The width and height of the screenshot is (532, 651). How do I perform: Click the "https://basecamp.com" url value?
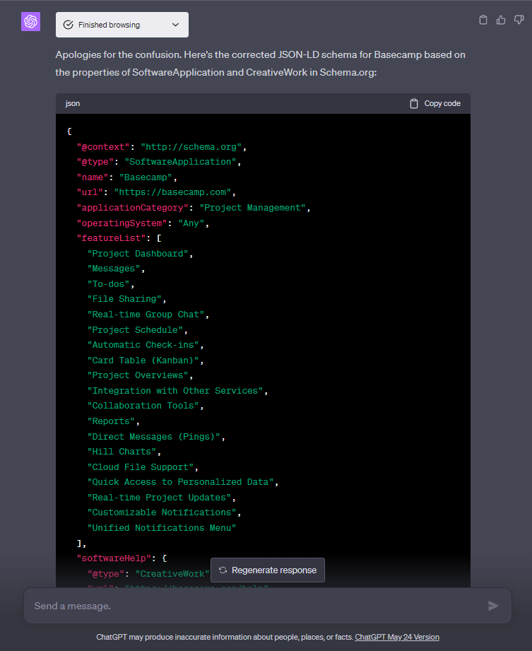click(x=172, y=192)
